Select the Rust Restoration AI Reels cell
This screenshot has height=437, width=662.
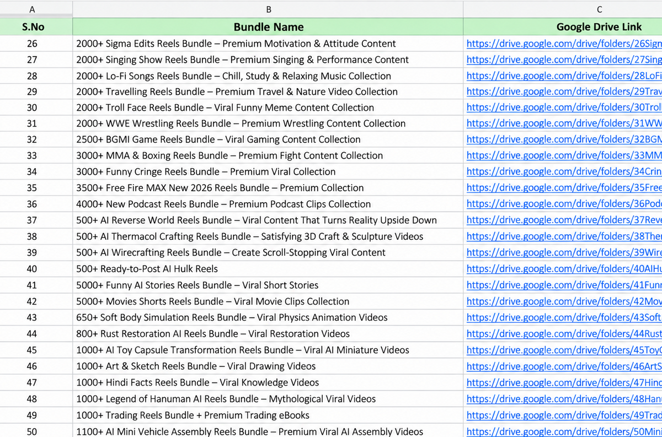tap(268, 333)
